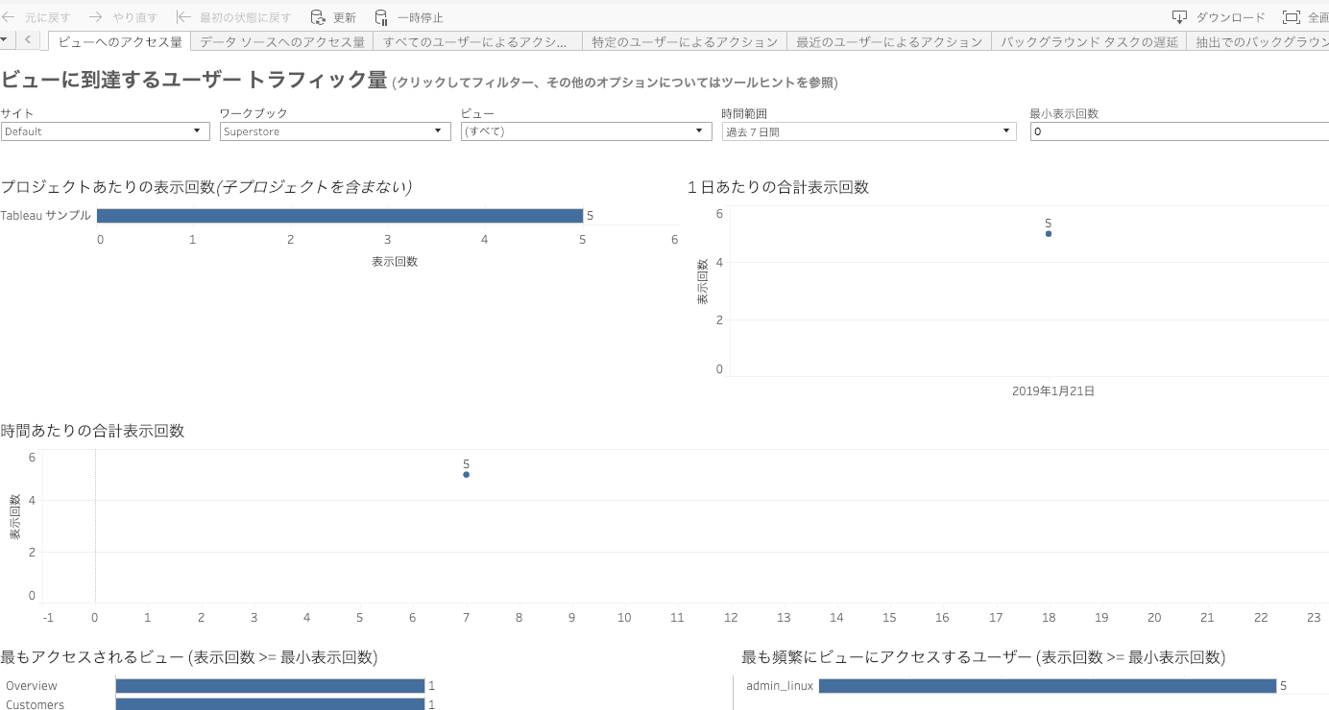Select the admin_linux user bar
1329x710 pixels.
pyautogui.click(x=1047, y=686)
